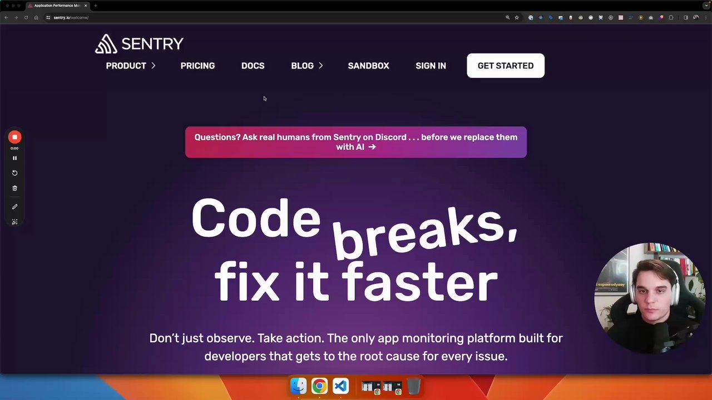The height and width of the screenshot is (400, 712).
Task: Open the Chrome three-dot menu
Action: pos(706,18)
